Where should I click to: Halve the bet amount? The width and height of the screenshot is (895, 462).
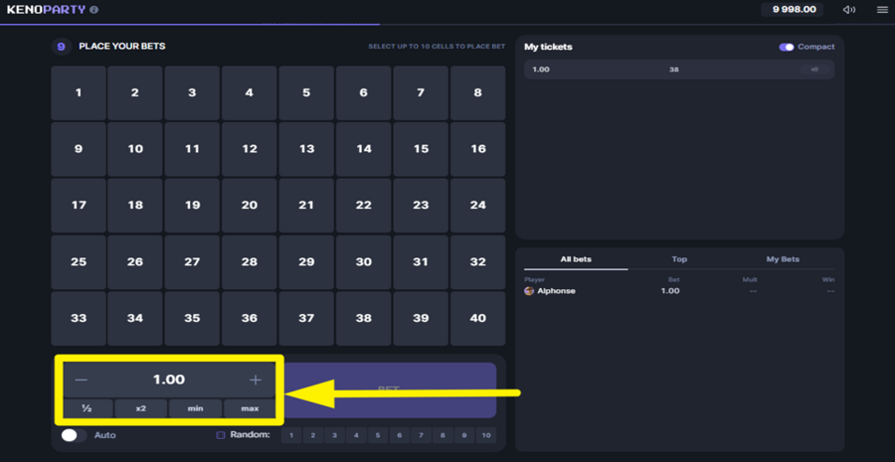(x=87, y=408)
